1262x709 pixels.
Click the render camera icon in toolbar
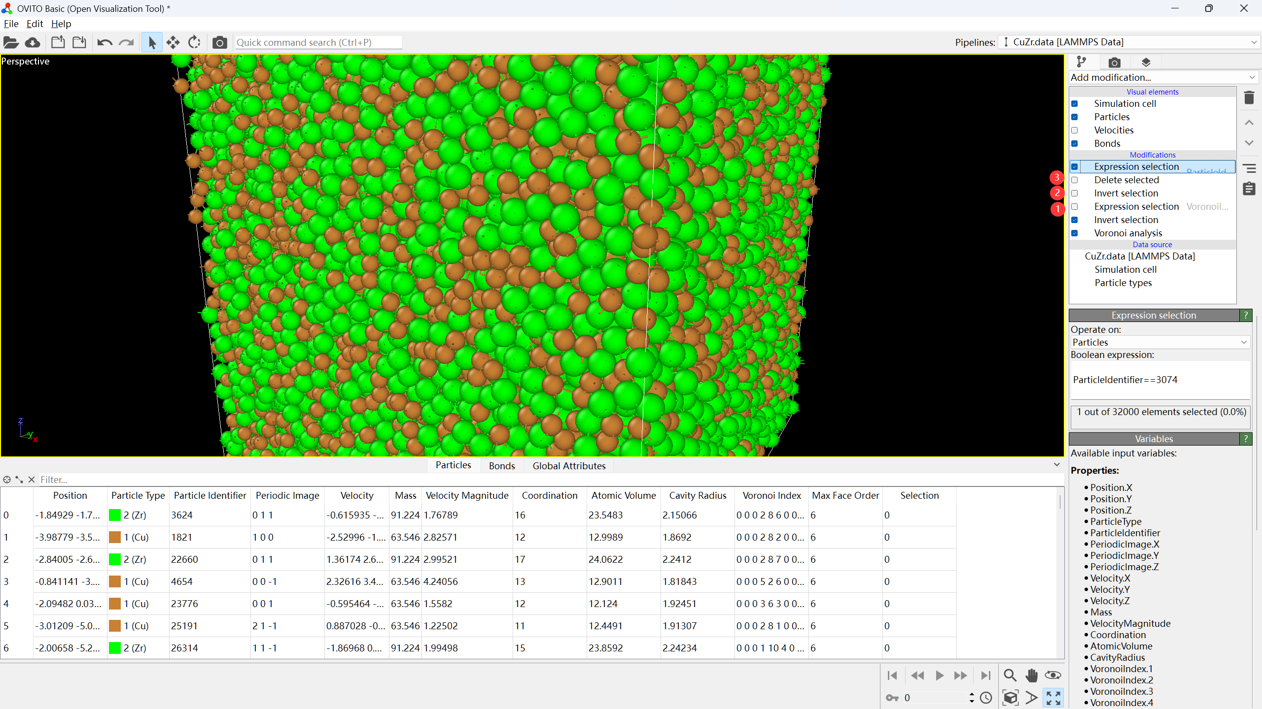tap(219, 42)
